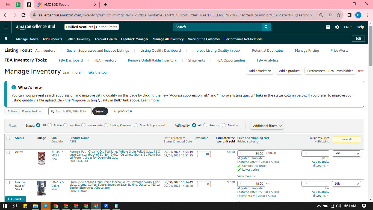
Task: Go to Feedback Manager
Action: (135, 39)
